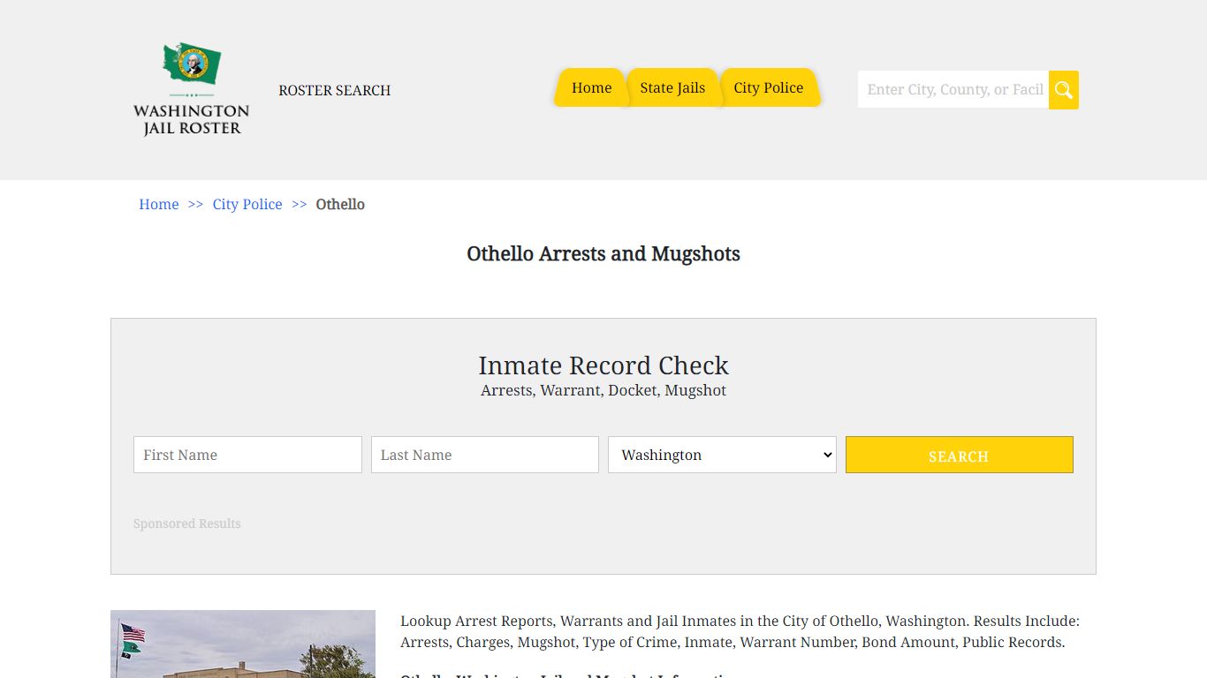Click the Sponsored Results label
Screen dimensions: 1207x678
tap(187, 524)
